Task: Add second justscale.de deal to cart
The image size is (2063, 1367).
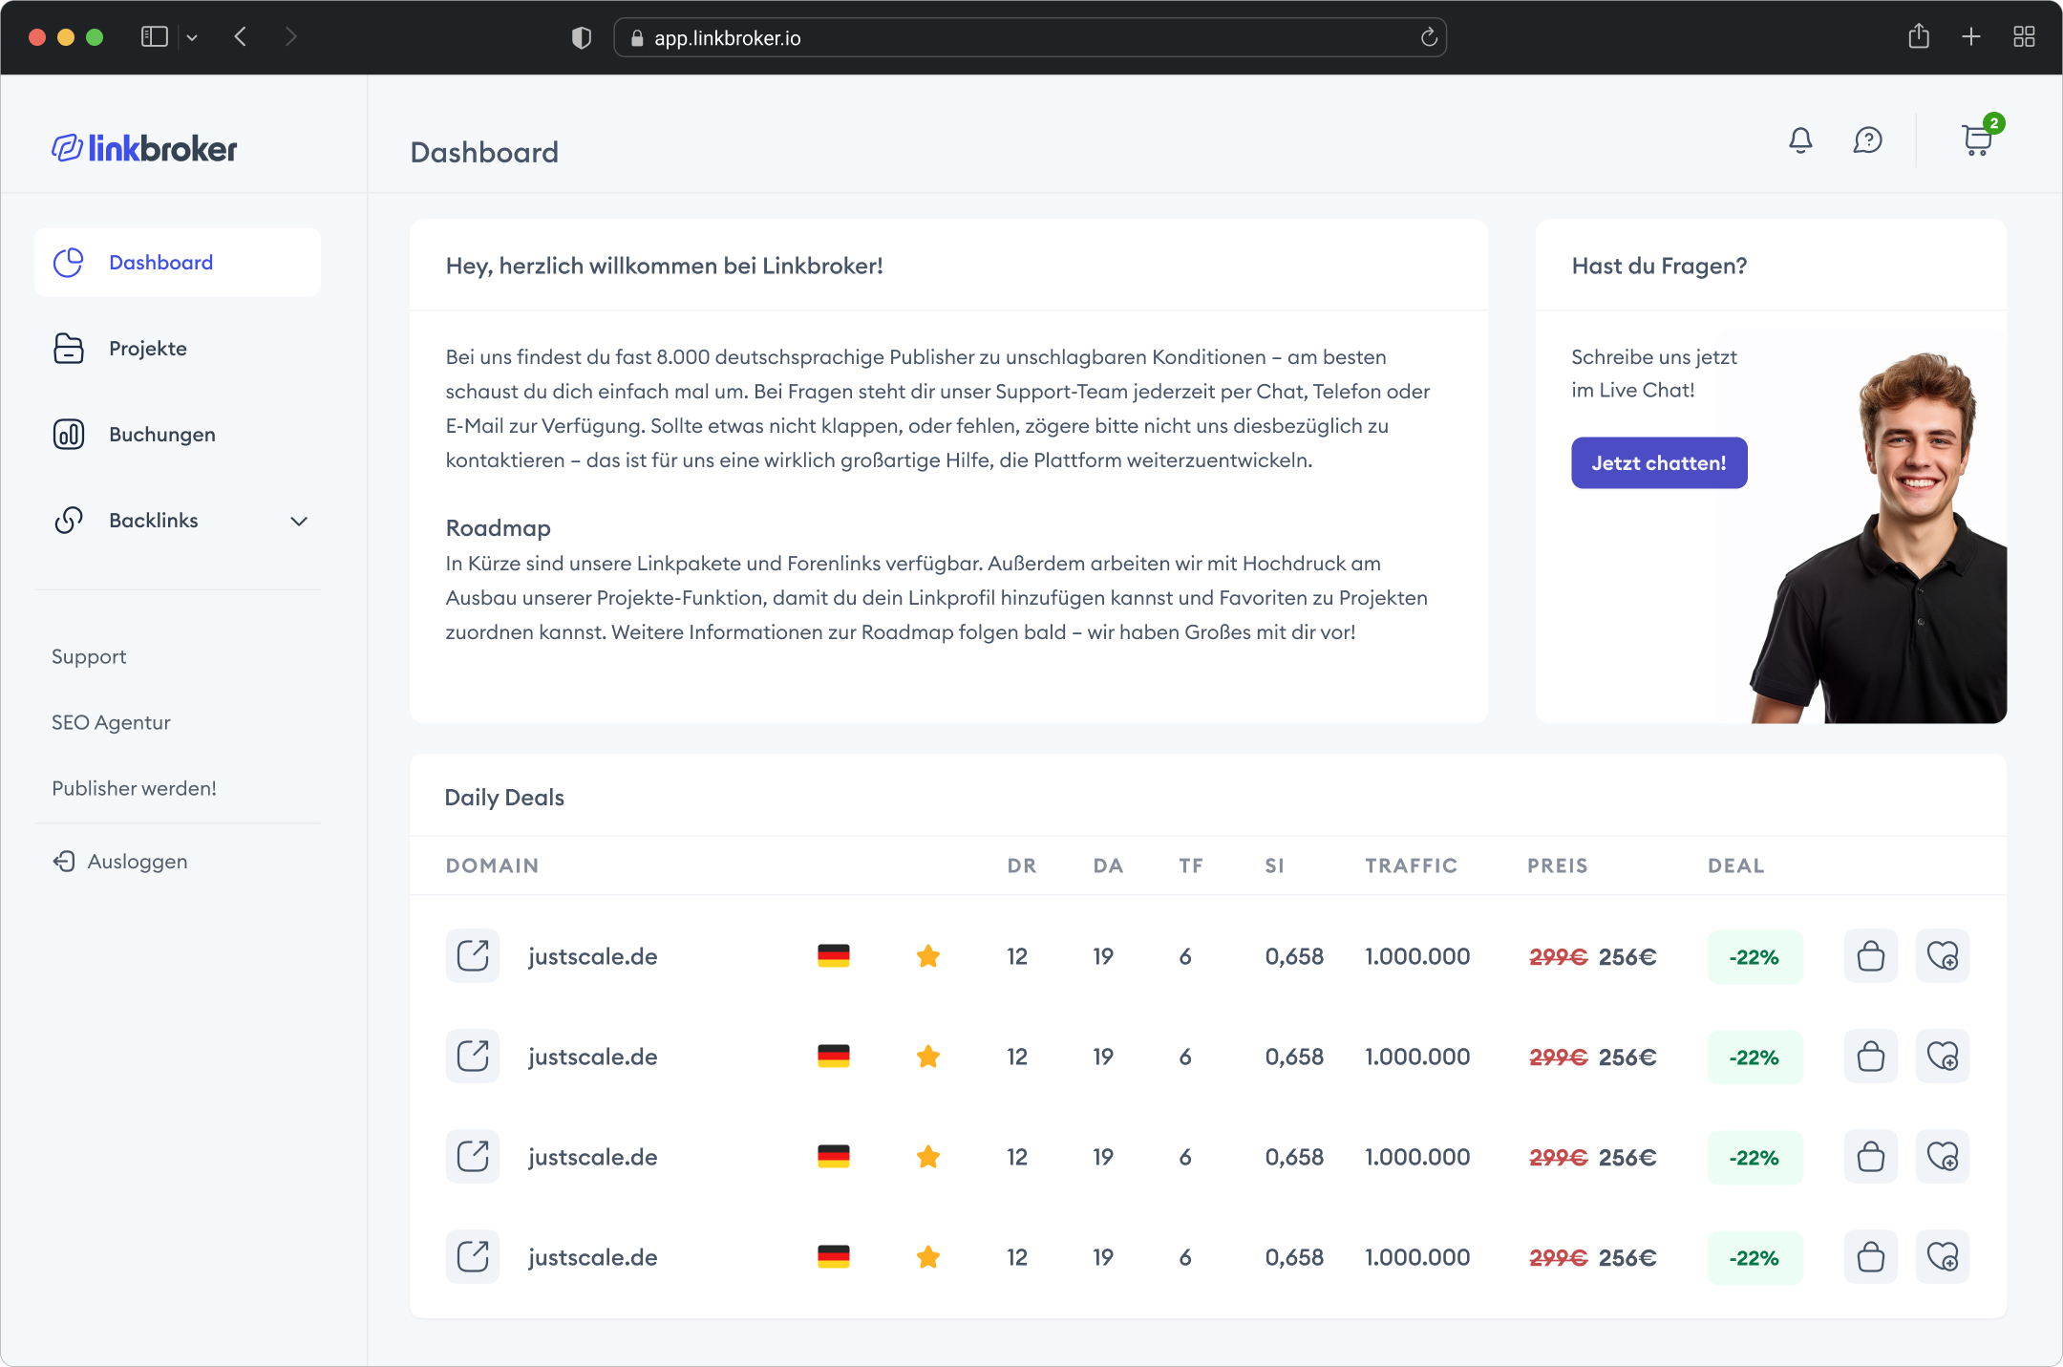Action: click(1870, 1057)
